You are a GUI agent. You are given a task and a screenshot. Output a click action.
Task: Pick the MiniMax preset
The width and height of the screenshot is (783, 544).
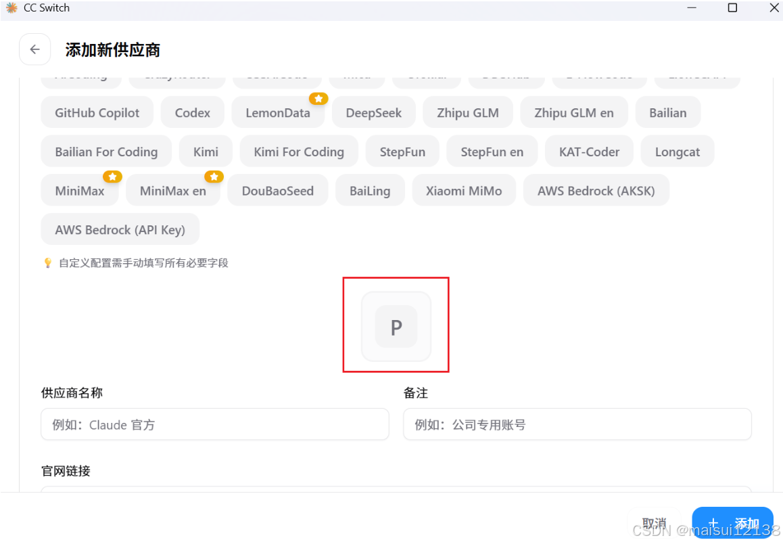(79, 190)
